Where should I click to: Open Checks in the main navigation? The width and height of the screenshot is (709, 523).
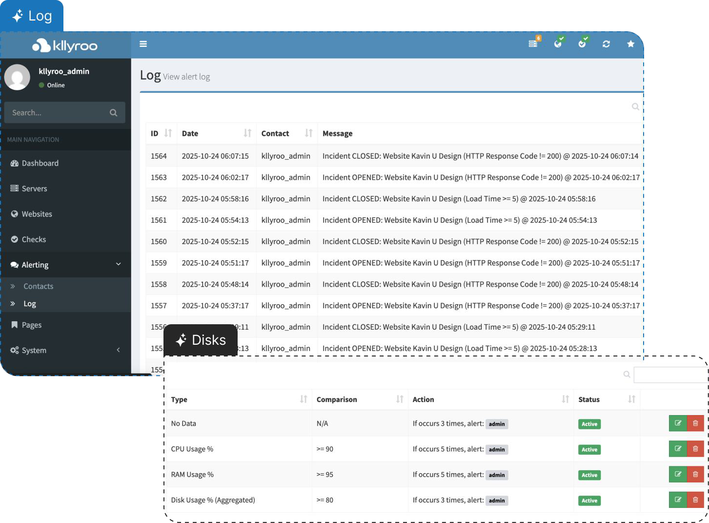tap(65, 239)
